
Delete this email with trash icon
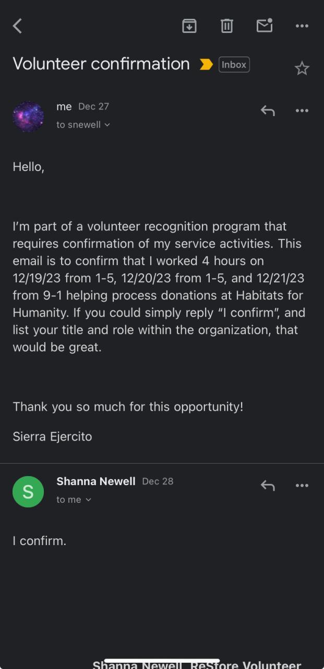click(226, 26)
